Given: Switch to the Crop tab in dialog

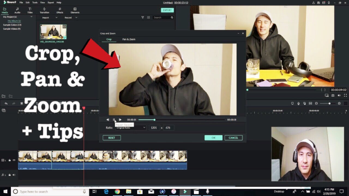Looking at the screenshot, I should tap(109, 39).
